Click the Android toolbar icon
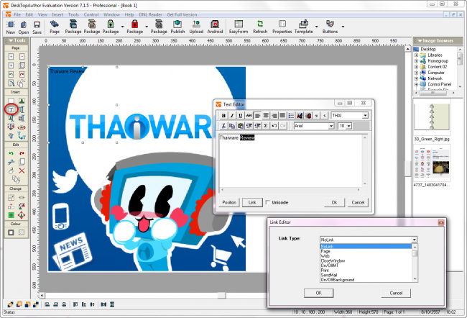Viewport: 467px width, 318px height. point(215,27)
